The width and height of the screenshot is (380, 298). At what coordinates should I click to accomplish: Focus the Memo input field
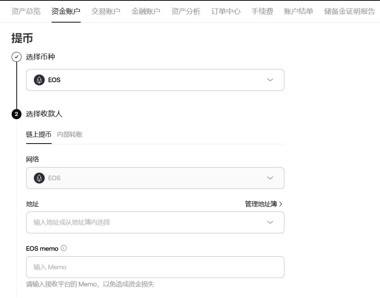(155, 267)
